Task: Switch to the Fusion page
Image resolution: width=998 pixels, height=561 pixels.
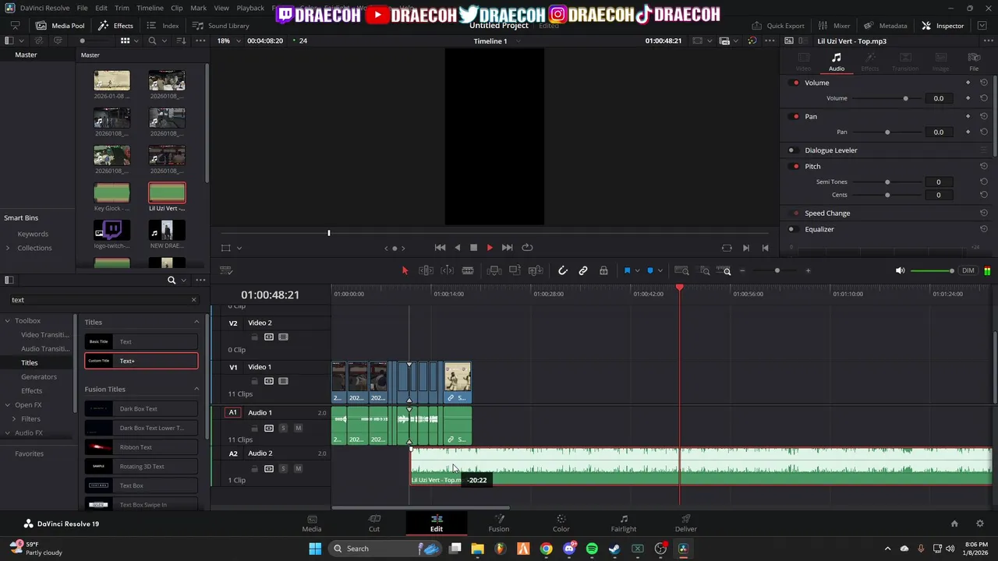Action: [499, 523]
